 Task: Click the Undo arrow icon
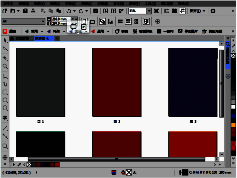[69, 11]
